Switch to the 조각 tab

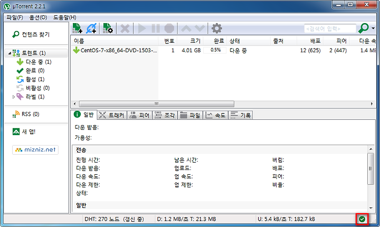(x=165, y=115)
